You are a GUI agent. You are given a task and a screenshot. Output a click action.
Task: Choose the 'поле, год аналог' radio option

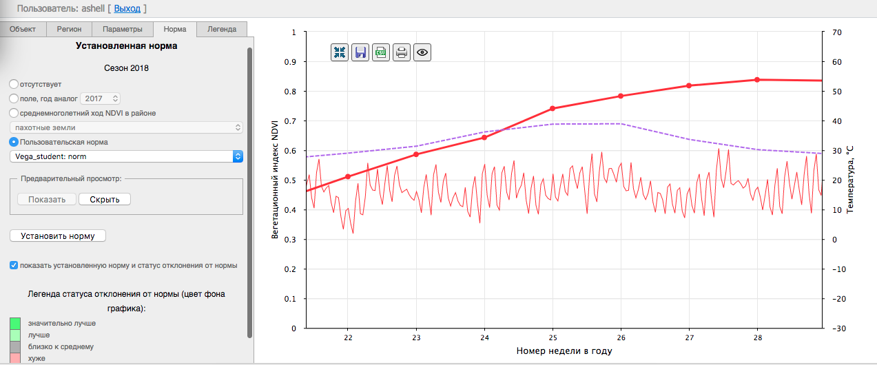[14, 98]
